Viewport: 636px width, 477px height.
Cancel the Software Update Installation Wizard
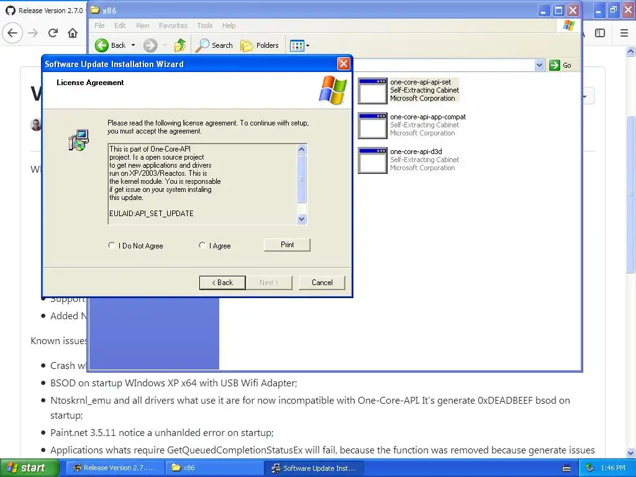click(322, 283)
